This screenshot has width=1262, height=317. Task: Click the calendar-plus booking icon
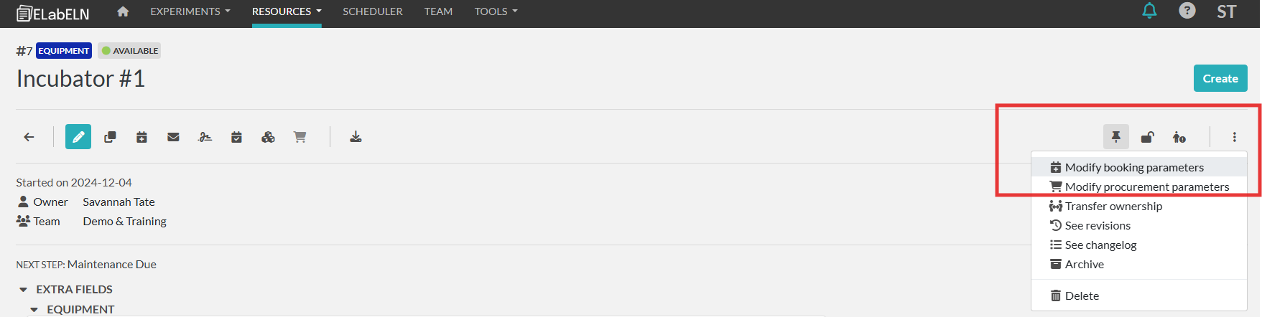click(141, 137)
